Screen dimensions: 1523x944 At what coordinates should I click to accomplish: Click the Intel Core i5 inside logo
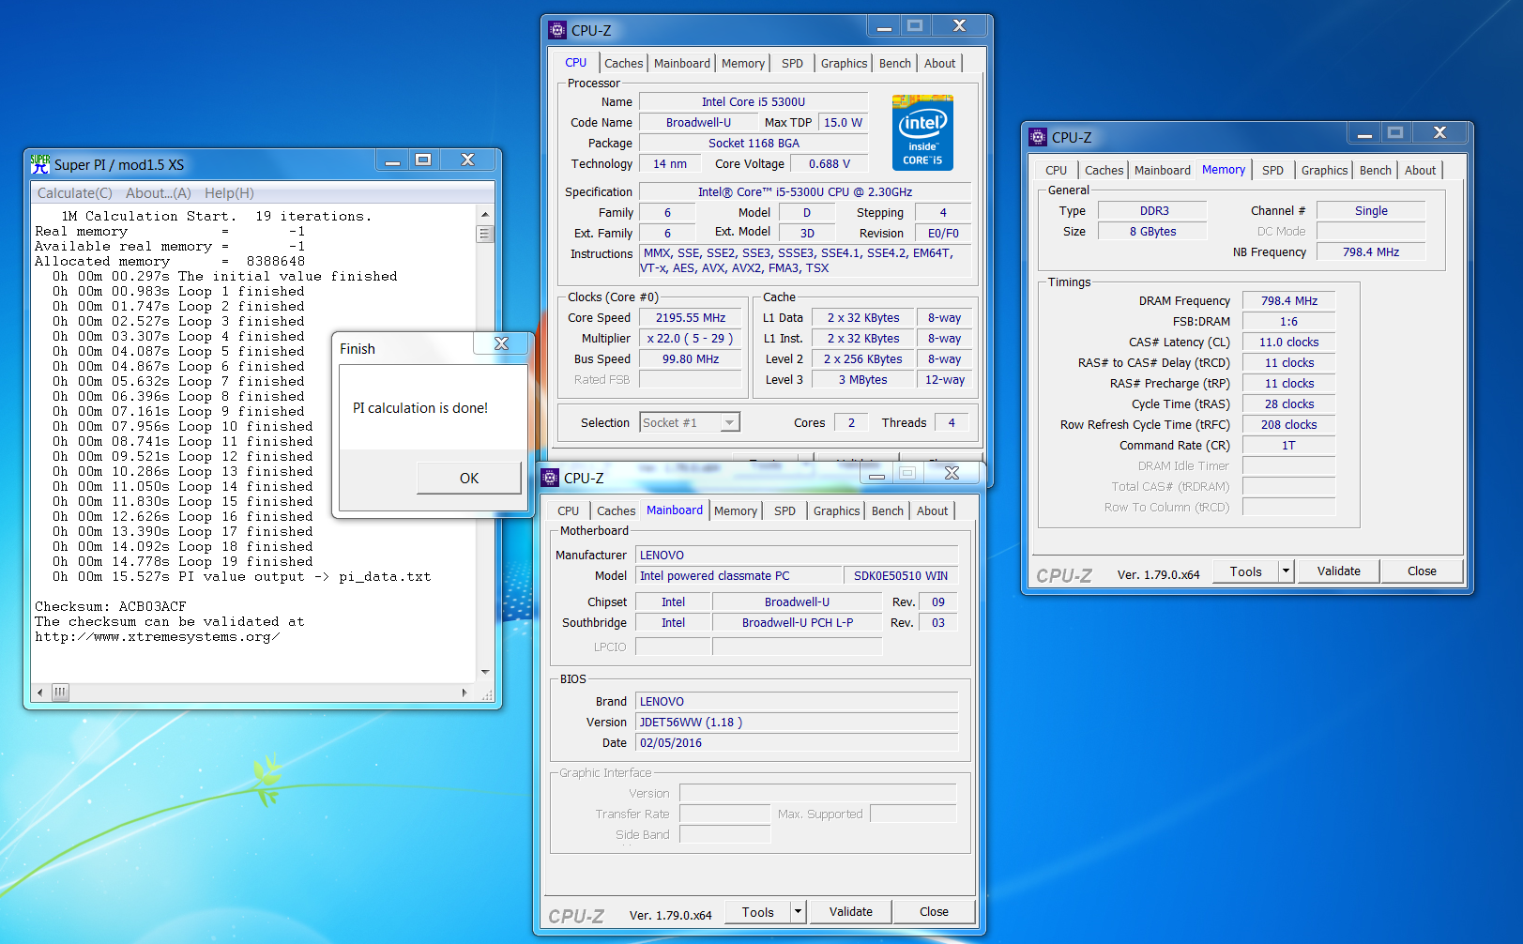(922, 132)
